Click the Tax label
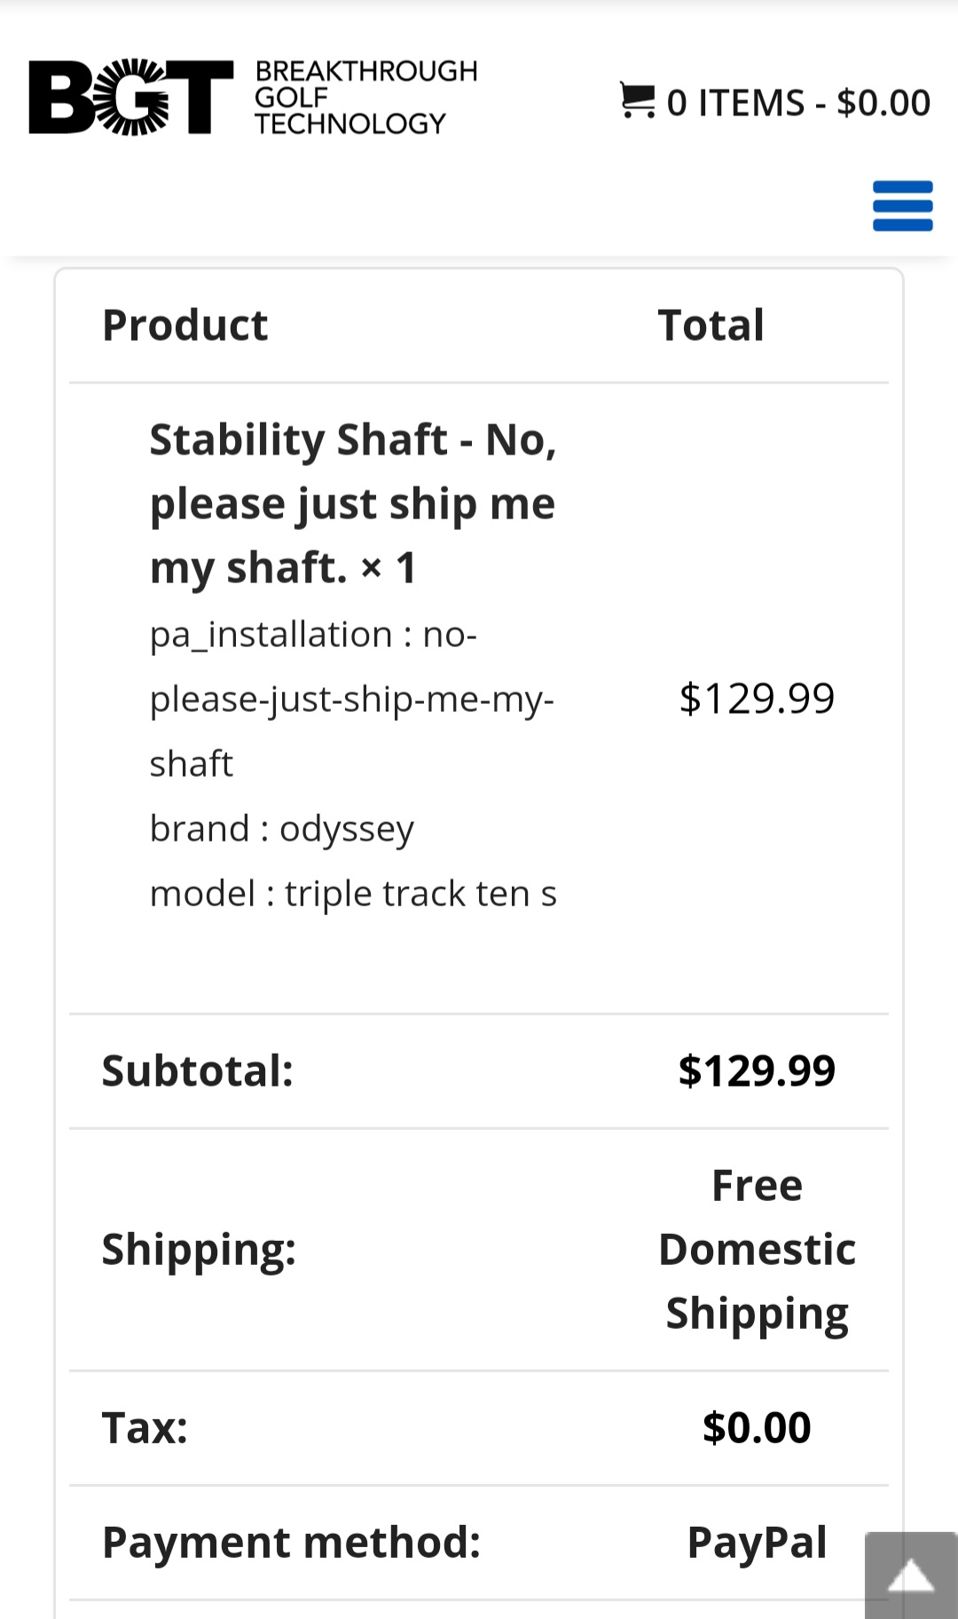The width and height of the screenshot is (958, 1619). tap(145, 1428)
